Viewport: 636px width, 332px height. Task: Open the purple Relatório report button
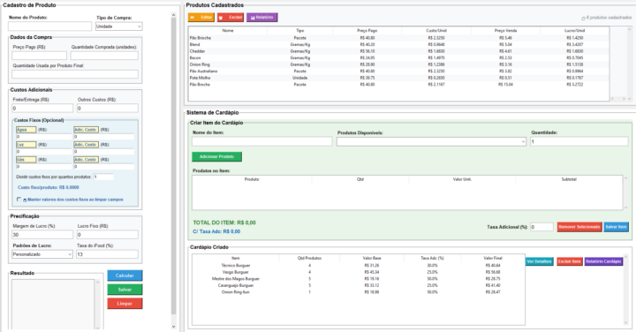262,18
